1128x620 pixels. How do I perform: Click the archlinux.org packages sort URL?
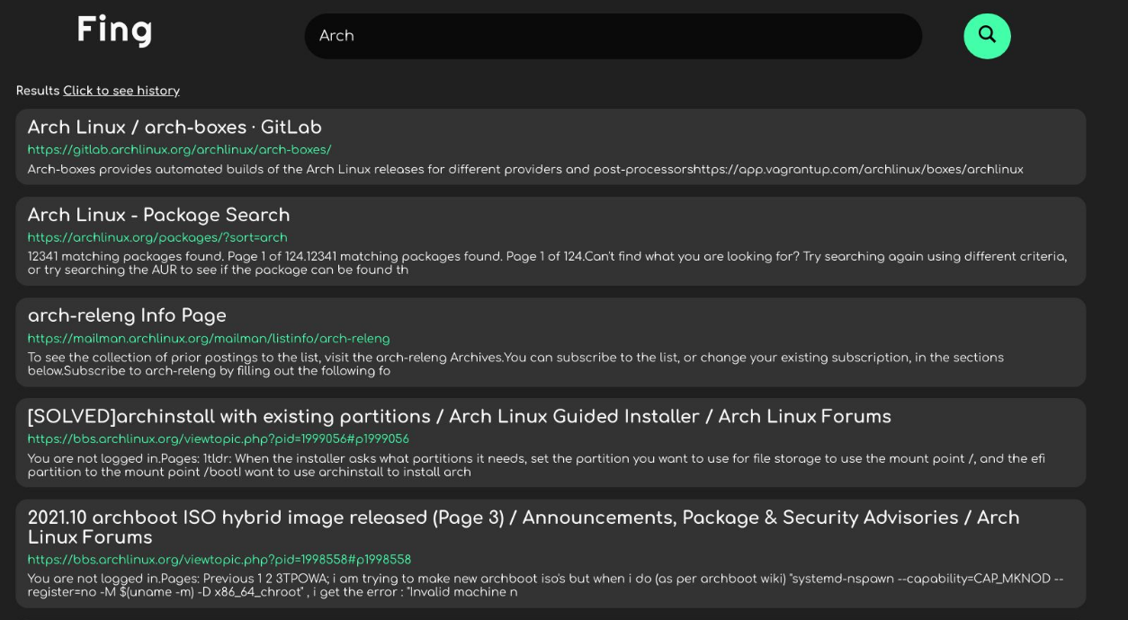click(x=157, y=237)
